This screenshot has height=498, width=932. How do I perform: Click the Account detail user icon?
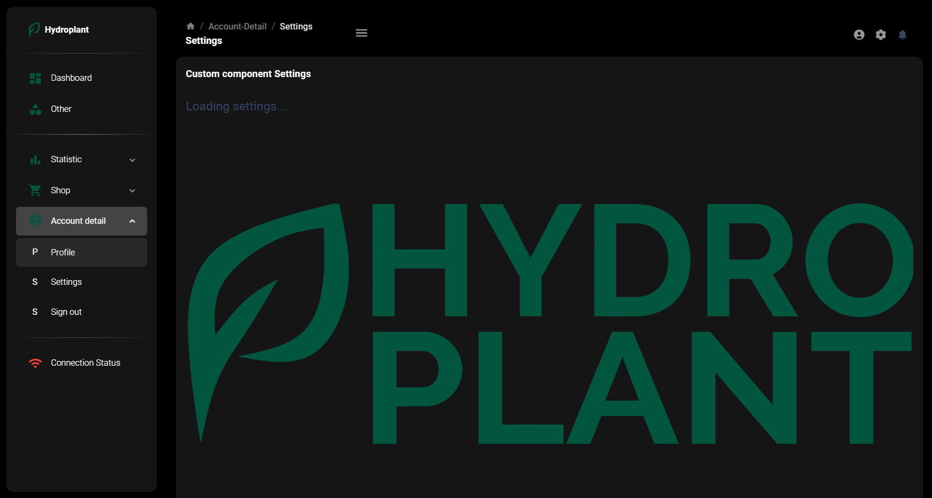coord(35,221)
